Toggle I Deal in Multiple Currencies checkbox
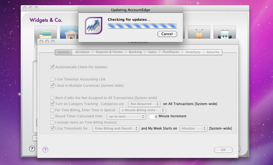 52,86
